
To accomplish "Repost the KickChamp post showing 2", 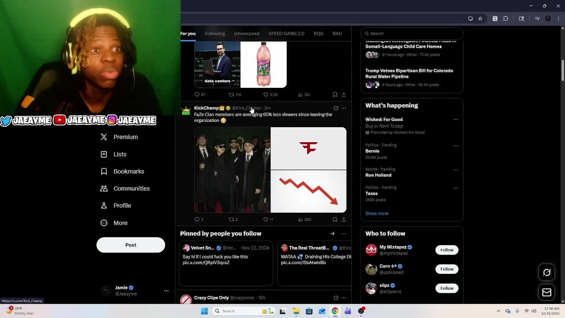I will (x=233, y=220).
